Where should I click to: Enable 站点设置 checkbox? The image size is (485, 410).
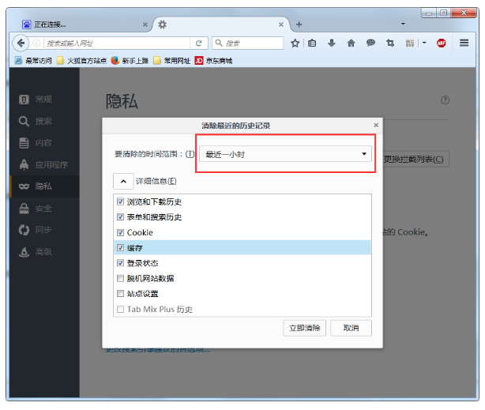tap(120, 293)
